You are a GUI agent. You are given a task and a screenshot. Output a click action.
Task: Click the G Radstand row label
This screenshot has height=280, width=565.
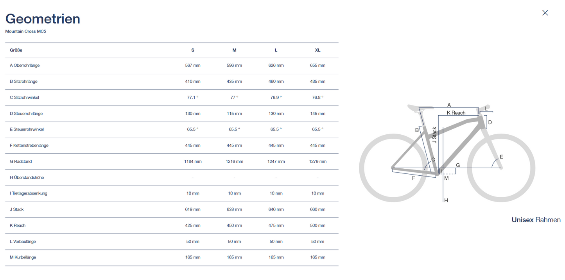[x=22, y=161]
